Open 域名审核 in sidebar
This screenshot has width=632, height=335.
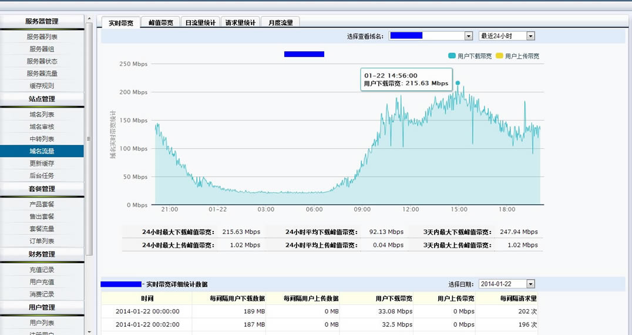coord(42,126)
